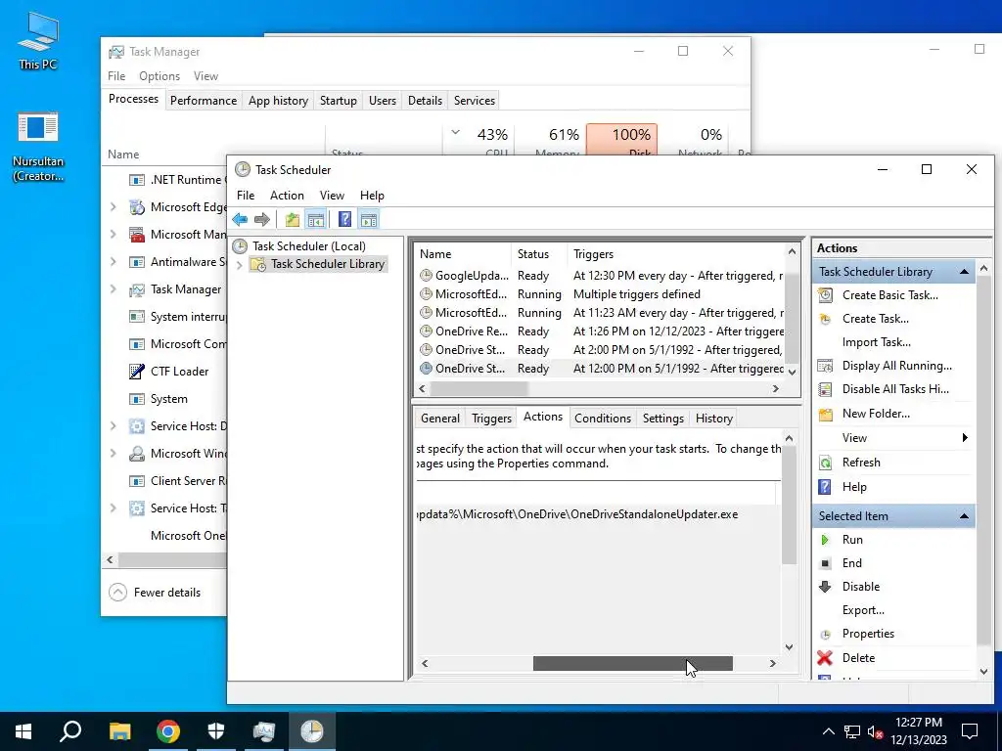The height and width of the screenshot is (751, 1002).
Task: Expand Task Scheduler Library tree node
Action: (240, 264)
